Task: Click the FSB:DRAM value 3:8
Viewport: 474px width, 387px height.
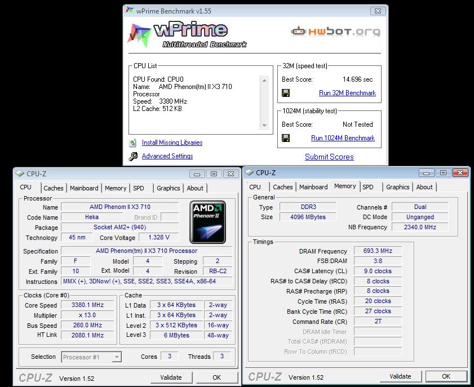Action: pos(378,261)
